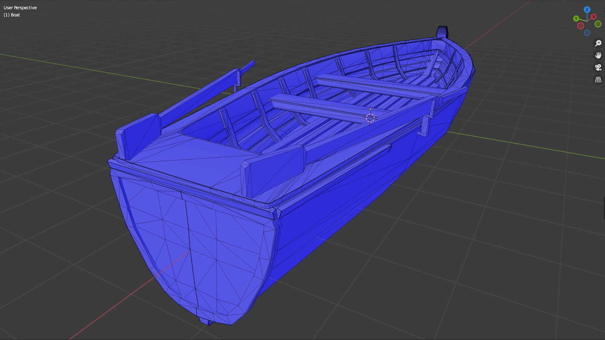Viewport: 605px width, 340px height.
Task: Click the blue Z axis gizmo handle
Action: (587, 10)
